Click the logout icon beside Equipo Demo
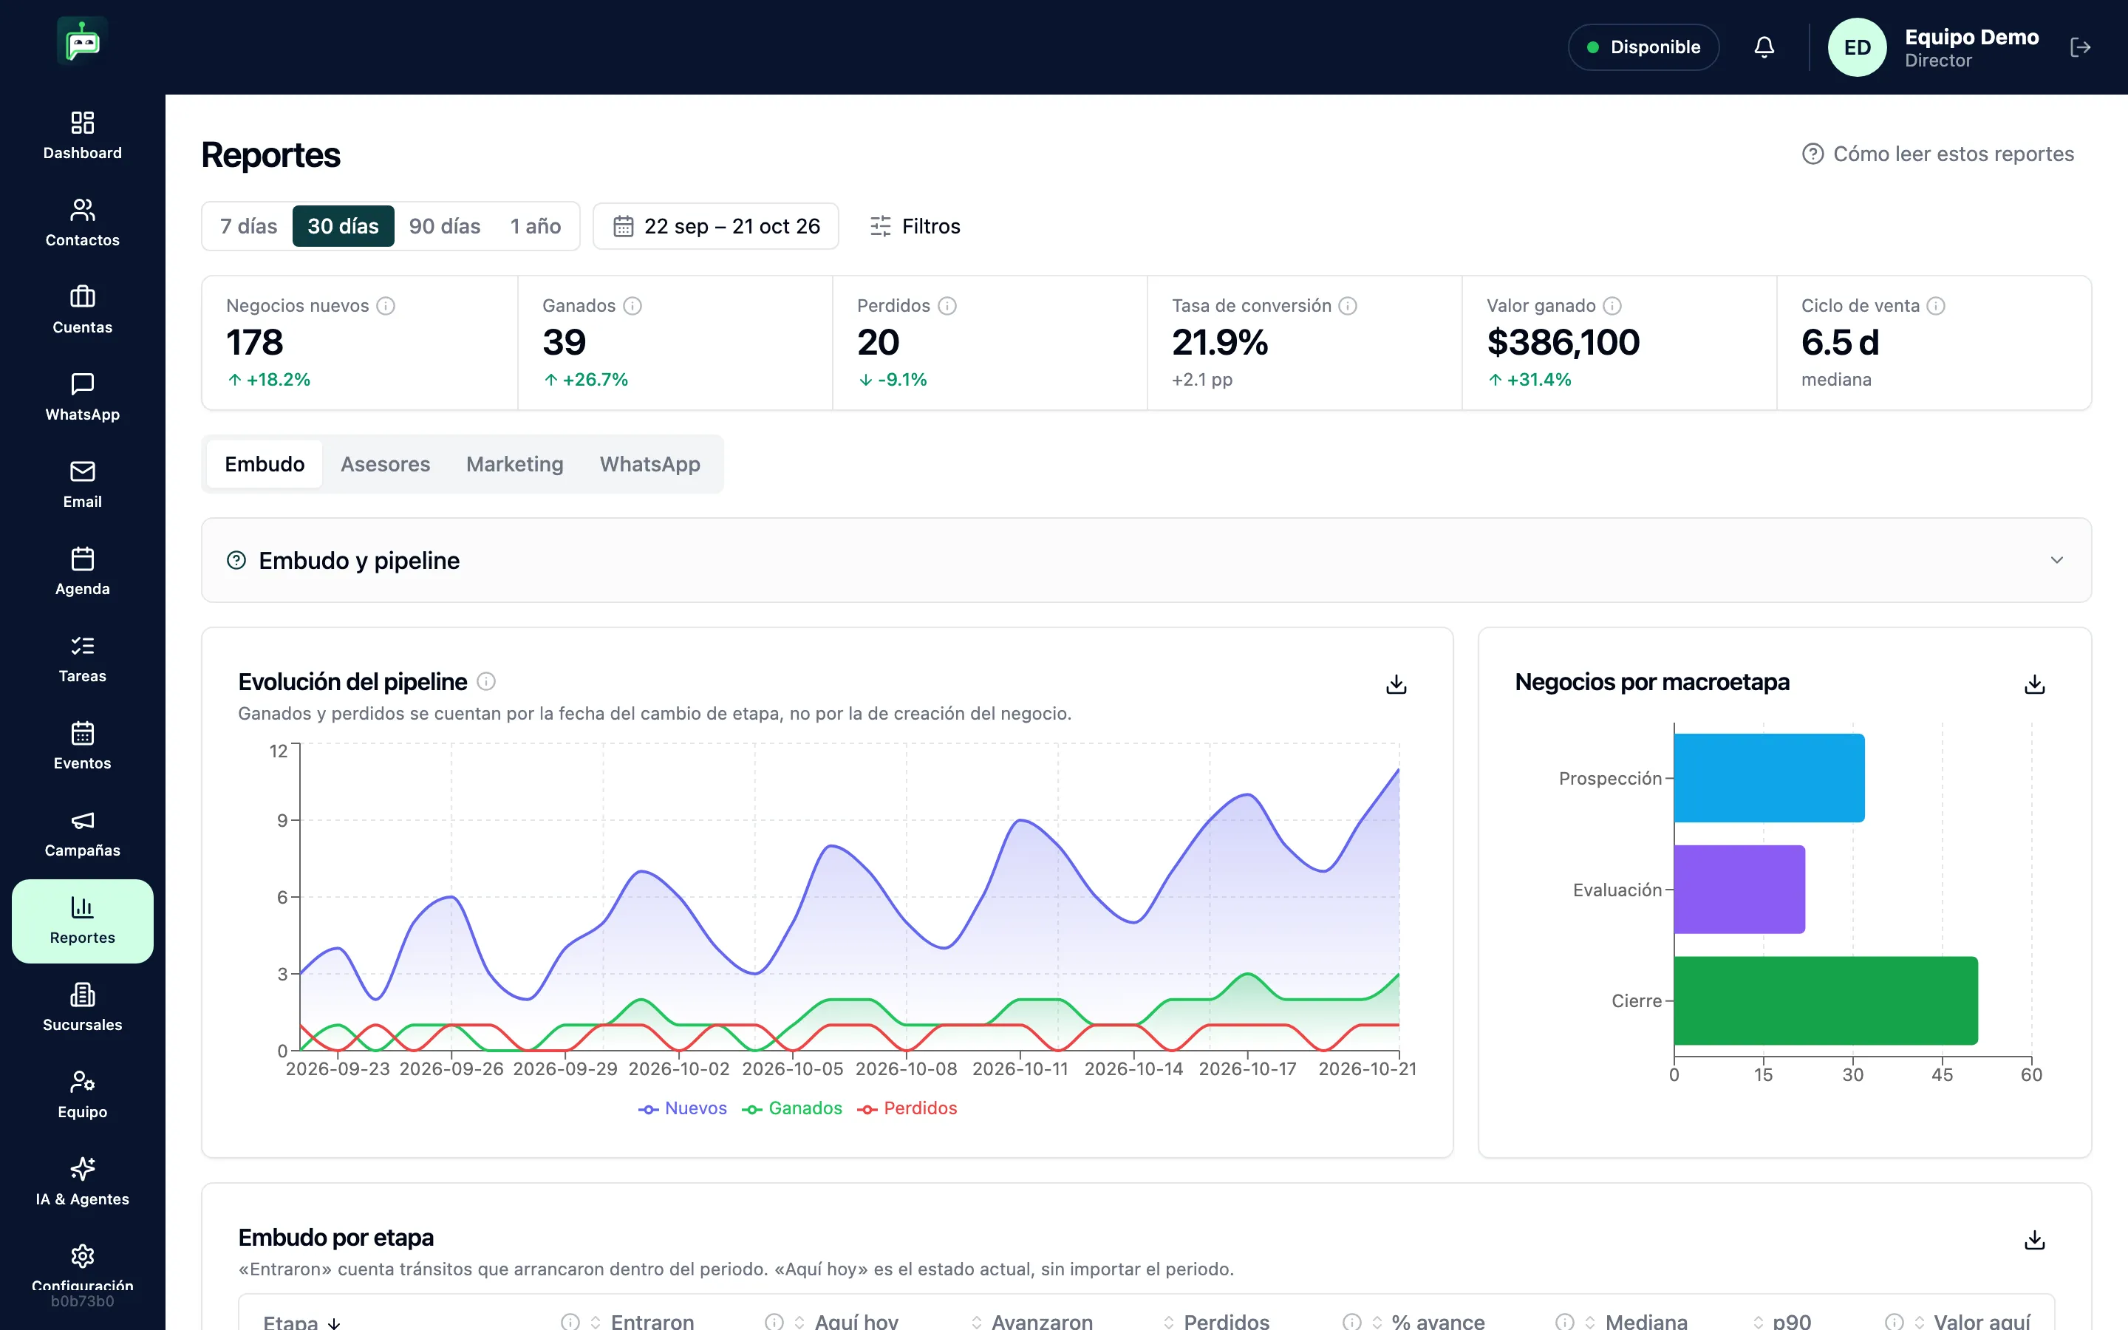 2081,47
